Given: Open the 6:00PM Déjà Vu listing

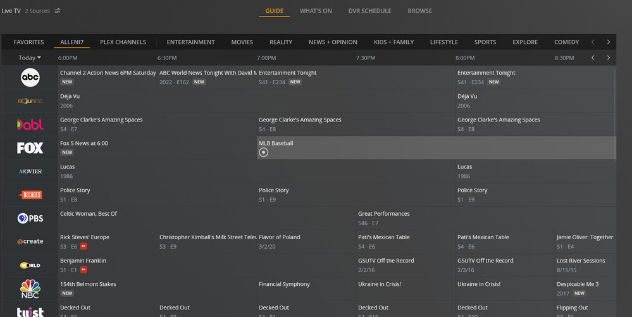Looking at the screenshot, I should click(257, 101).
